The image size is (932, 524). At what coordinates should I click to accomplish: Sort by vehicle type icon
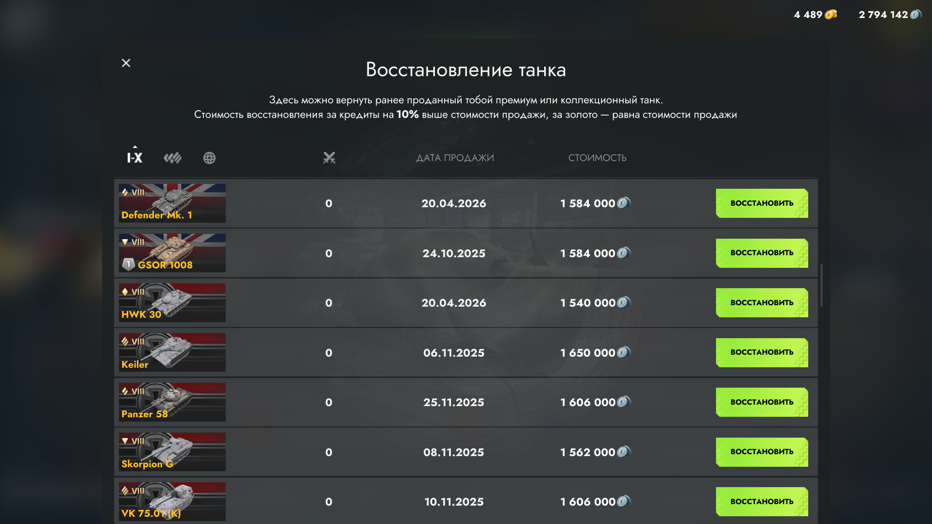pyautogui.click(x=172, y=158)
